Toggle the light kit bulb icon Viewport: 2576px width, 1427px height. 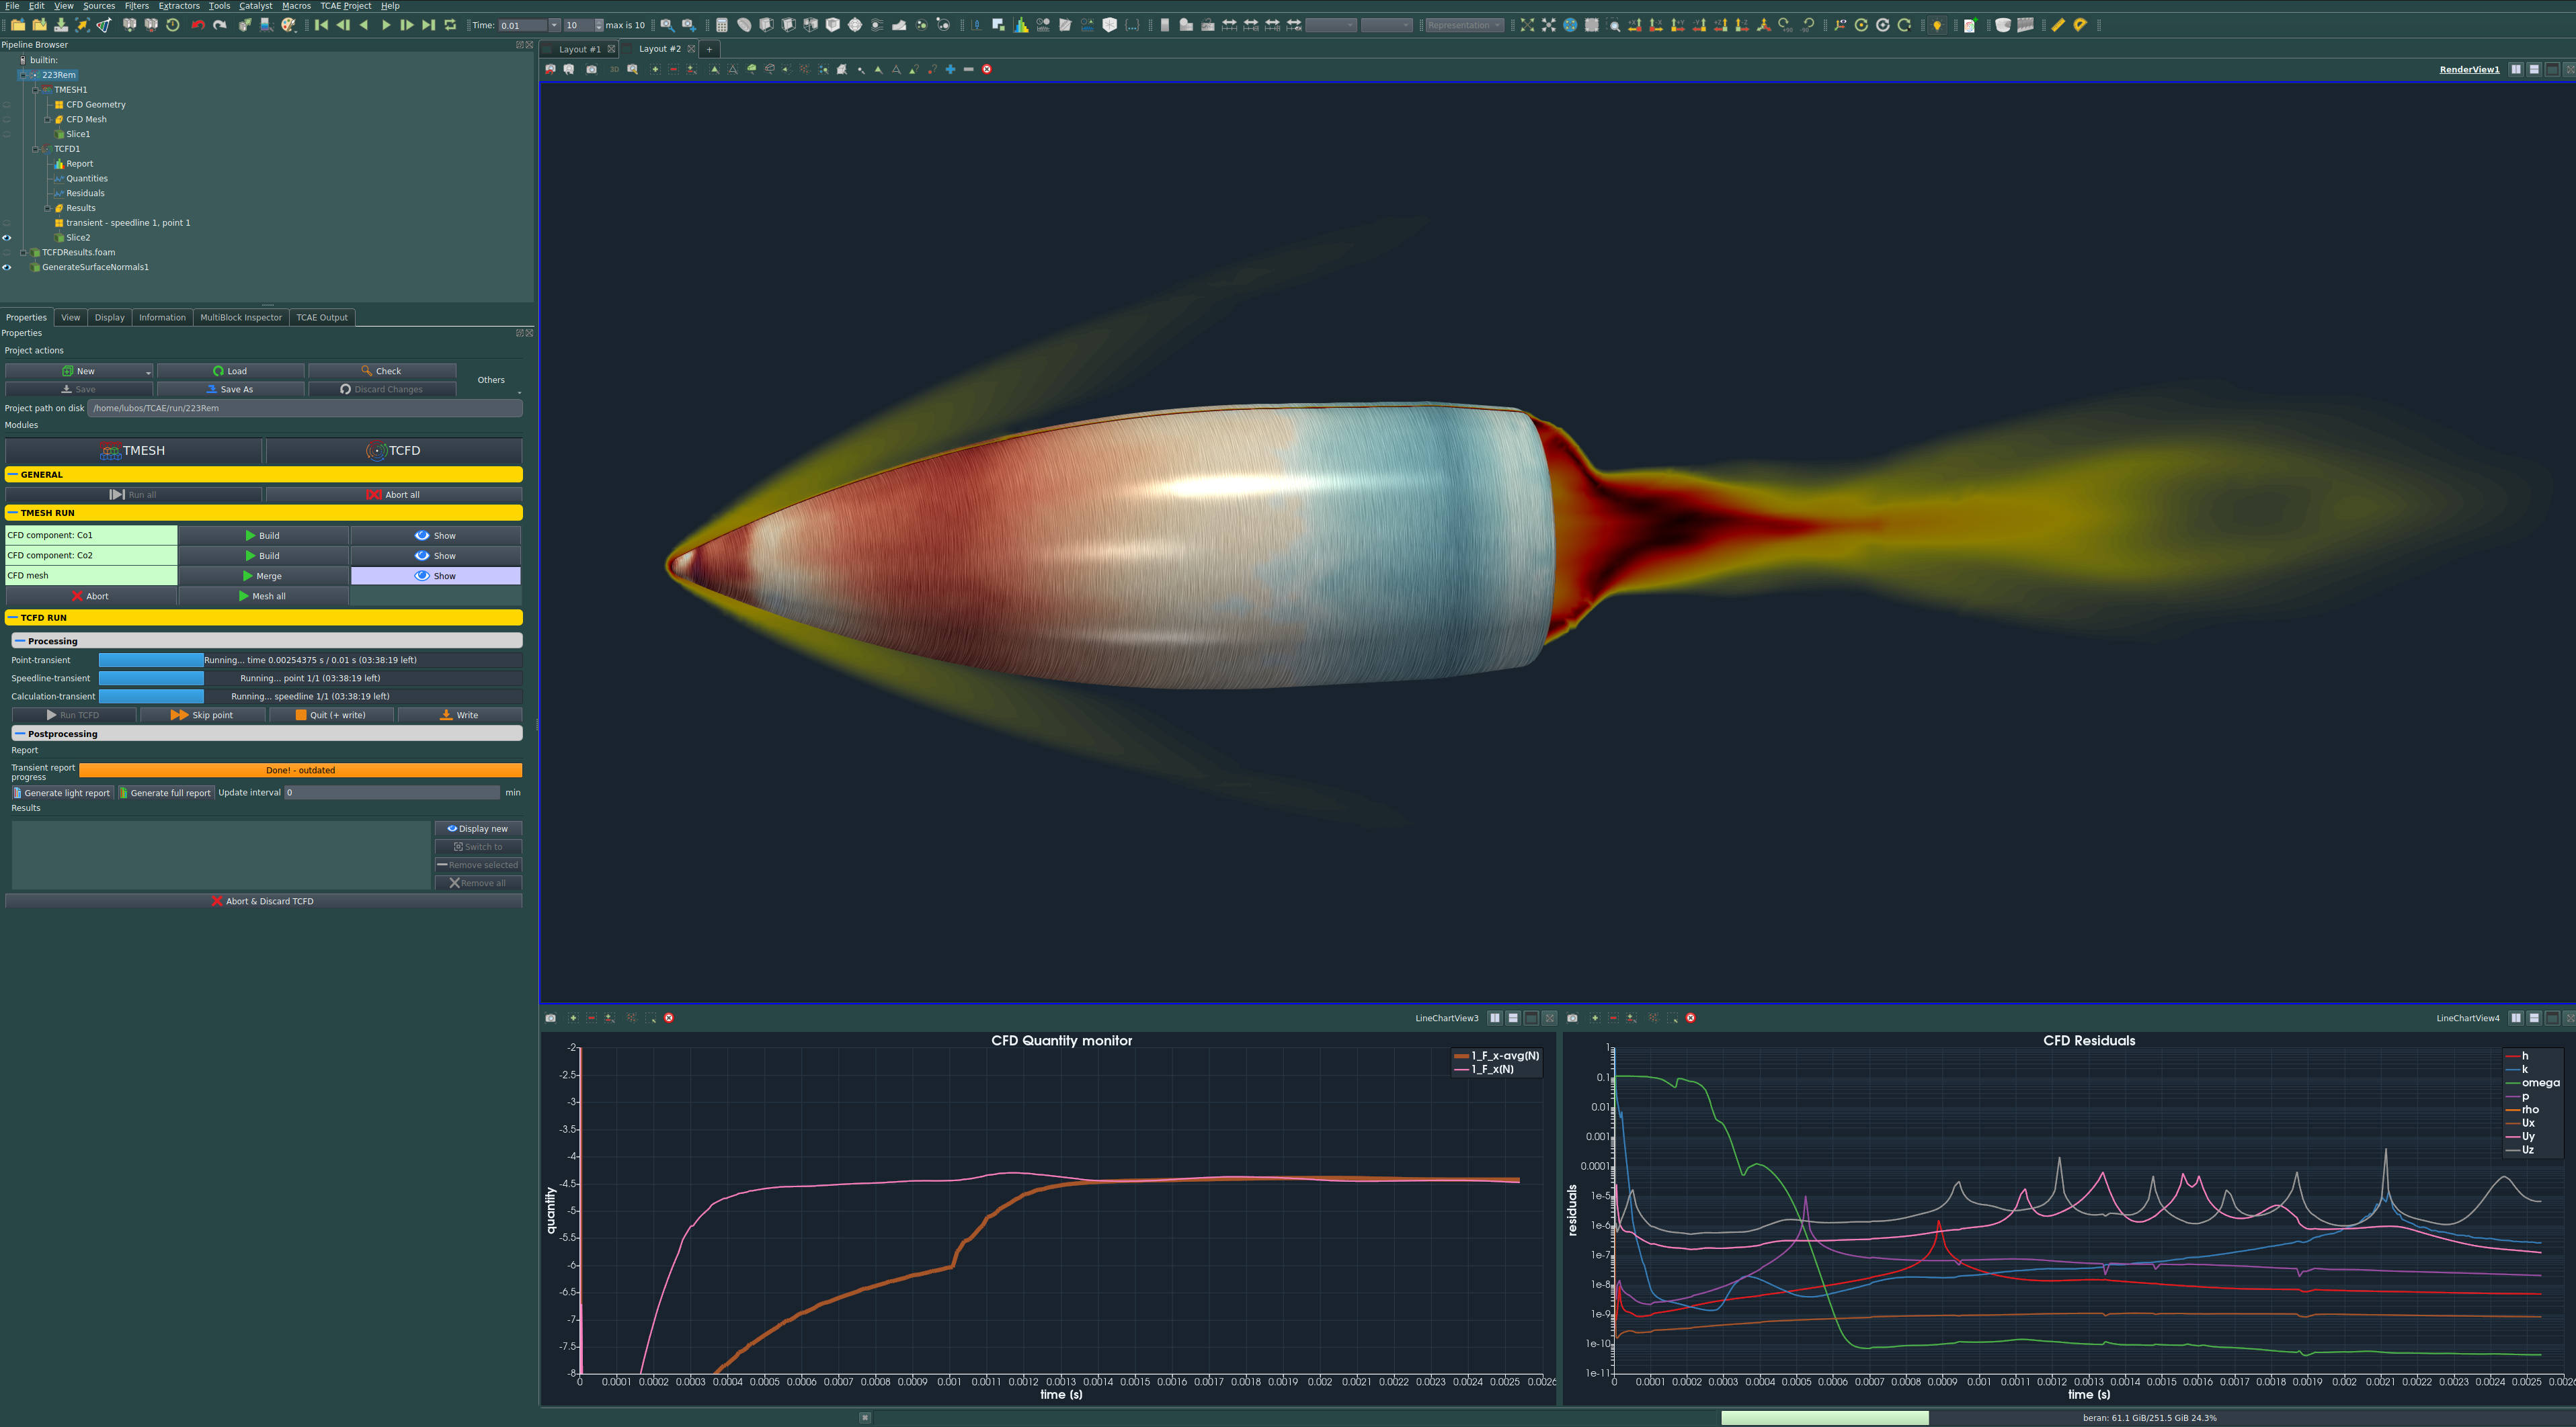point(1937,25)
